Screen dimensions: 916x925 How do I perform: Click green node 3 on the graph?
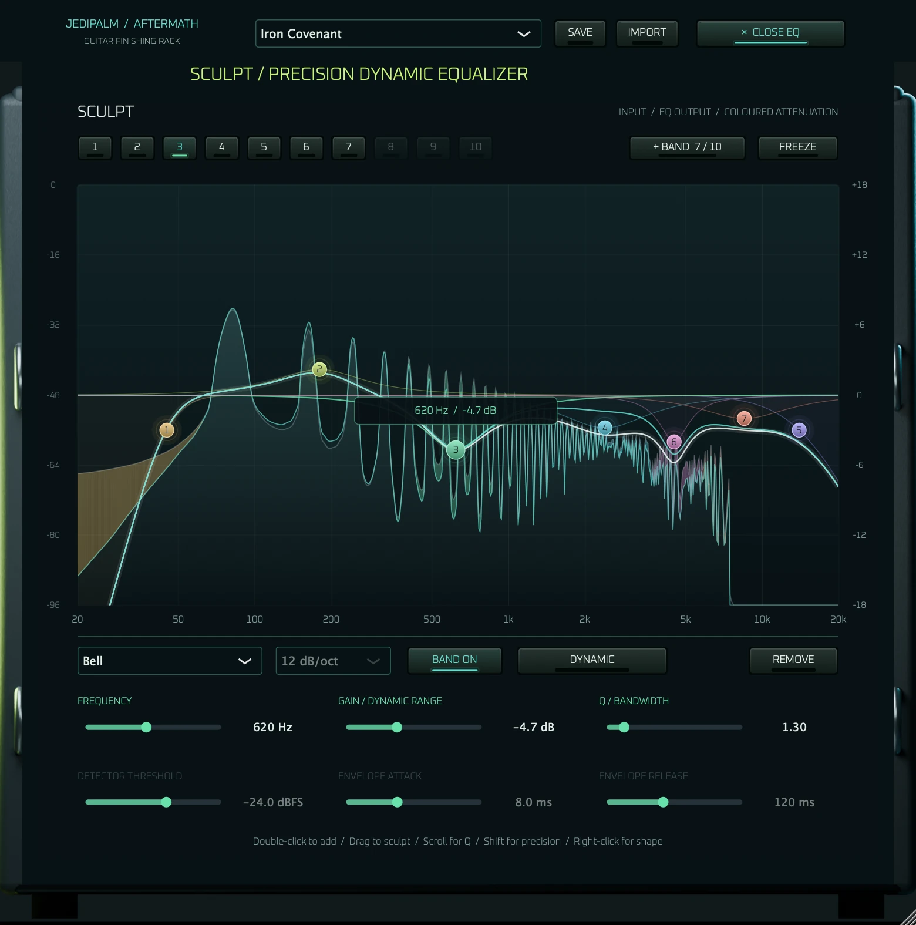point(456,450)
